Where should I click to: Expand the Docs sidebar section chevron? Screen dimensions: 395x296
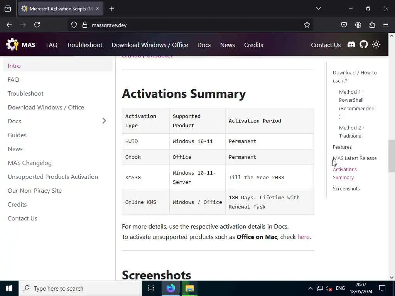pyautogui.click(x=104, y=121)
